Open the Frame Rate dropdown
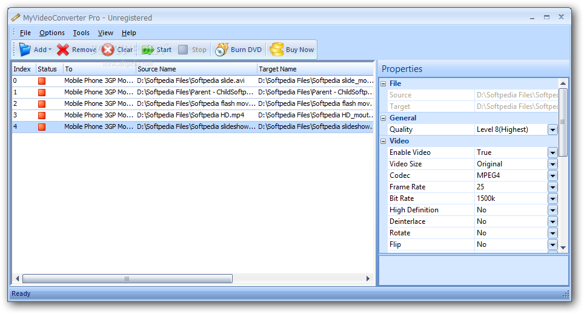584x314 pixels. click(552, 187)
